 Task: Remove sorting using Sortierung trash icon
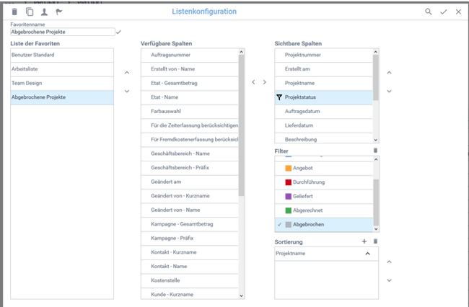click(374, 241)
